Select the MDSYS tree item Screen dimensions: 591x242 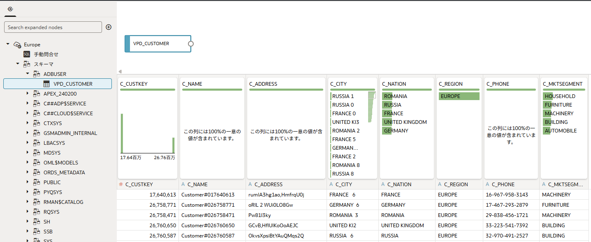click(x=52, y=153)
